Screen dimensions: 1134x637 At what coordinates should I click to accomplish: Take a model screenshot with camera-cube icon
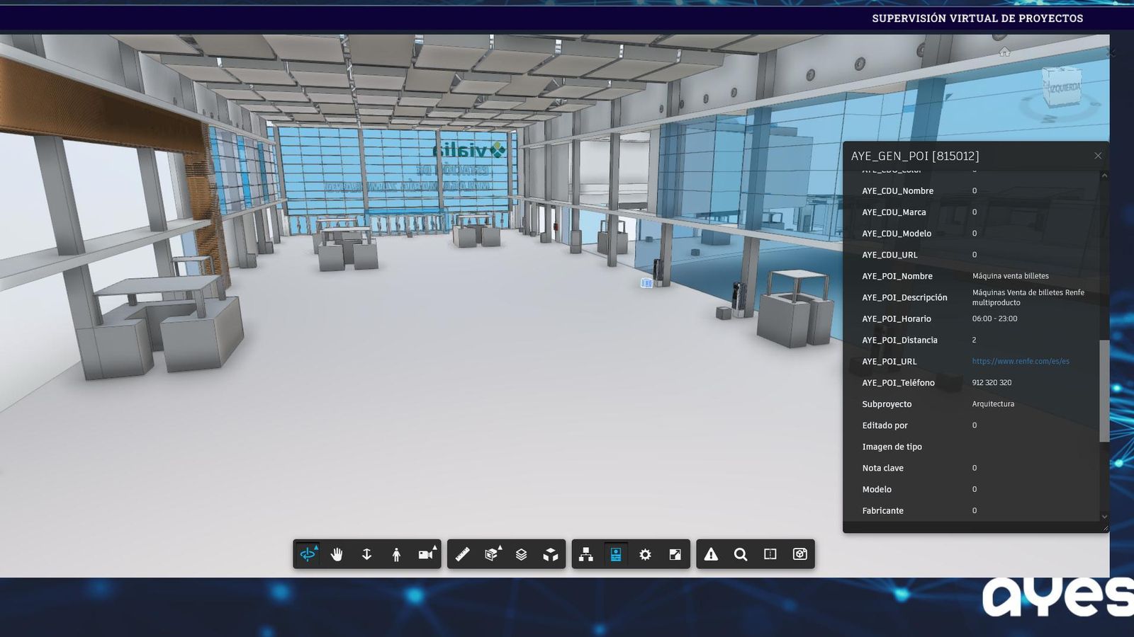800,554
